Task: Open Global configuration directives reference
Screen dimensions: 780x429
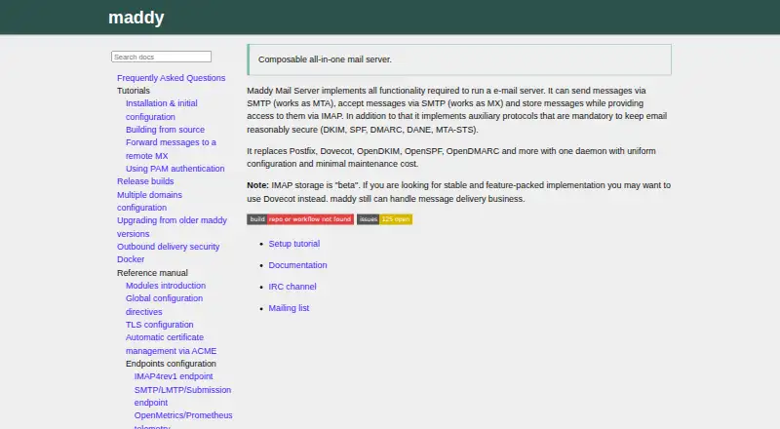Action: [164, 305]
